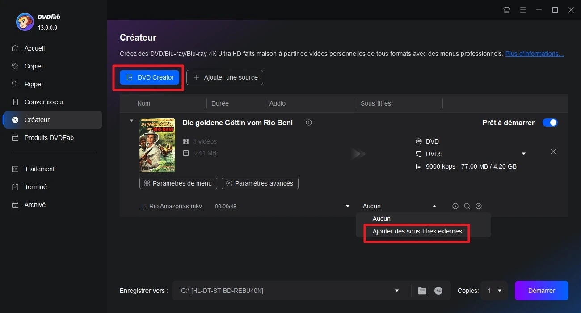Collapse the Aucun subtitles dropdown
The width and height of the screenshot is (581, 313).
tap(434, 206)
